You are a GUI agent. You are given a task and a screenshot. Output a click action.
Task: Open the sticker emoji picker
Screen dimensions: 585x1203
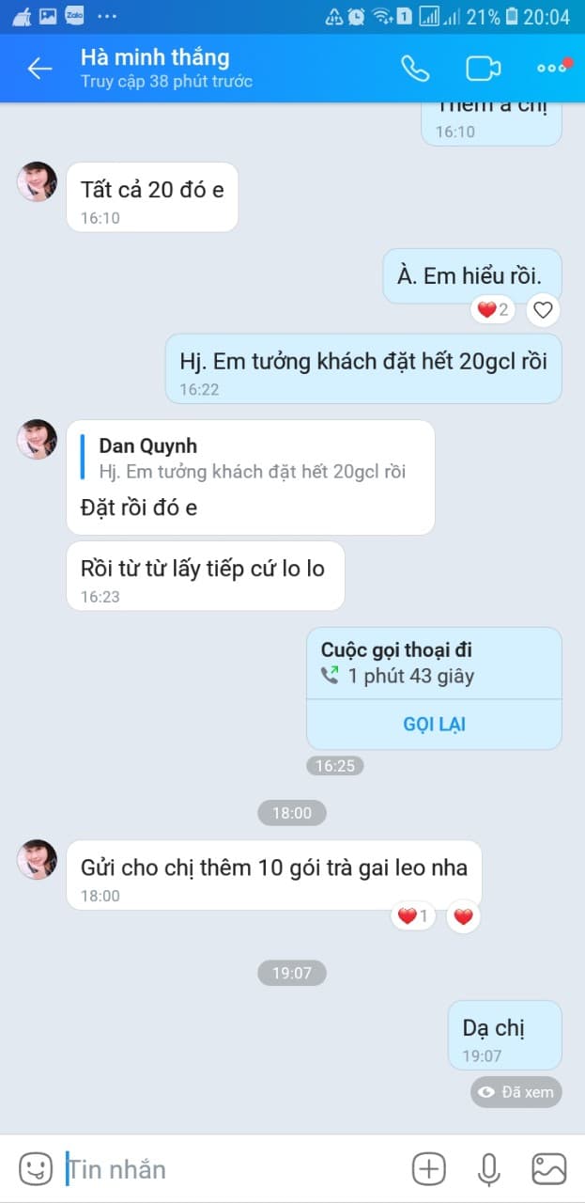point(36,1168)
